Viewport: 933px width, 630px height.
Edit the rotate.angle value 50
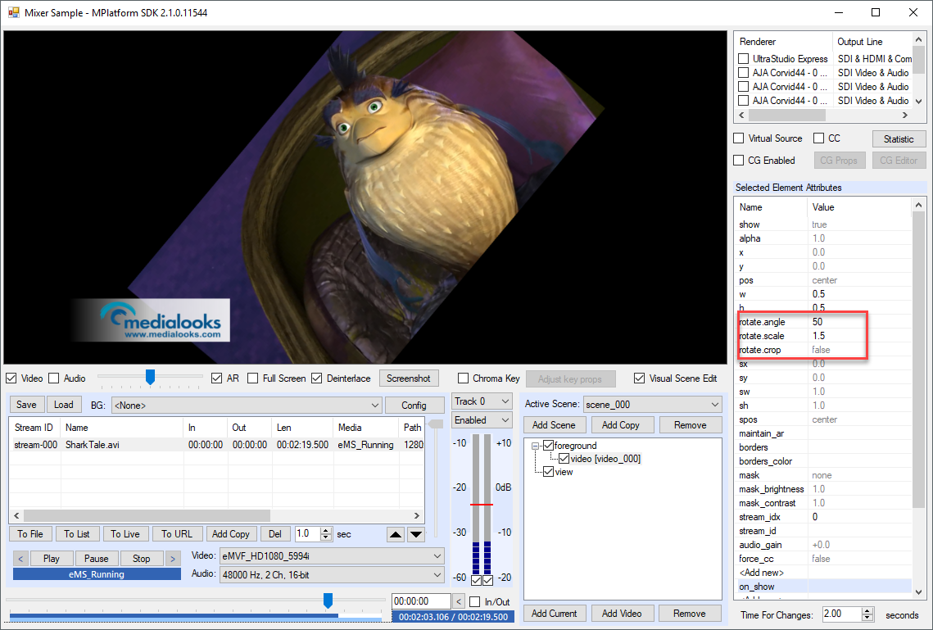(x=860, y=322)
